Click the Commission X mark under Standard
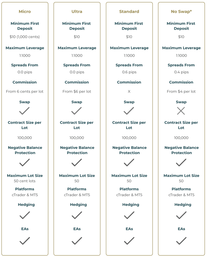 [129, 92]
